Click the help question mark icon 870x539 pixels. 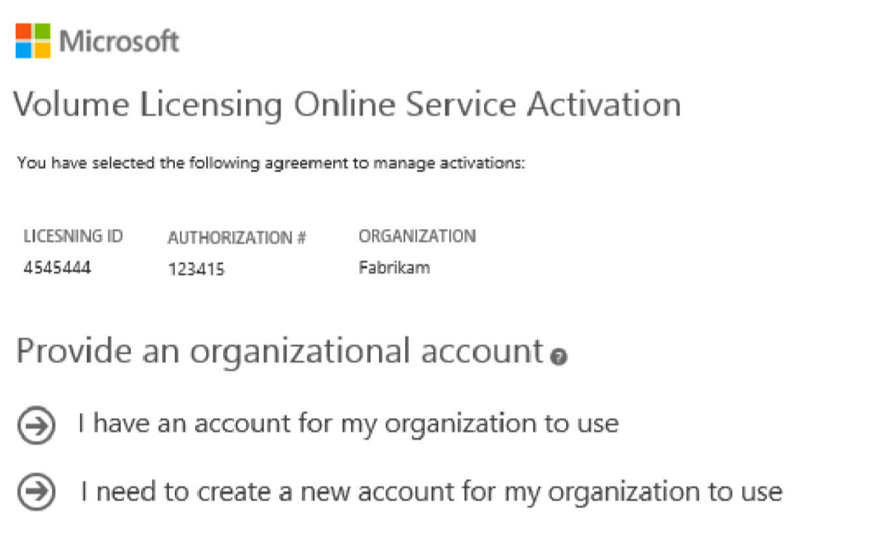tap(558, 357)
